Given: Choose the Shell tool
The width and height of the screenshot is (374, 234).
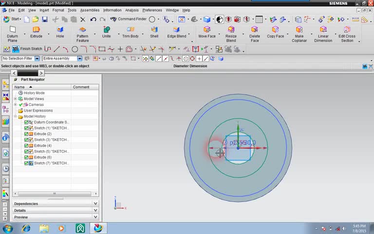Looking at the screenshot, I should coord(154,30).
